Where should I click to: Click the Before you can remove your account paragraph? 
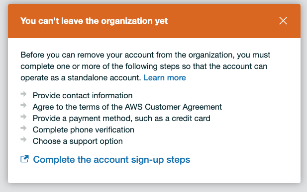[145, 66]
